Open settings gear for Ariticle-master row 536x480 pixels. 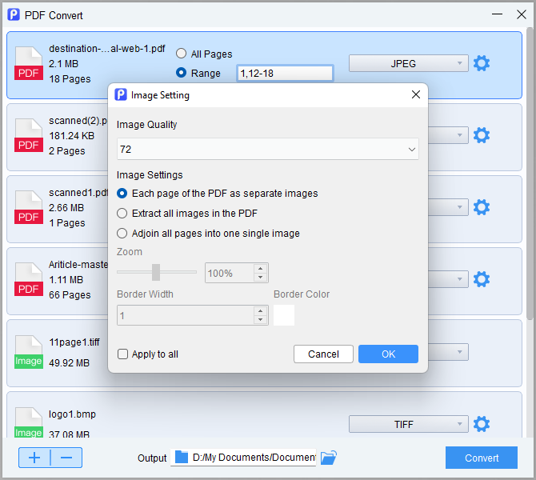tap(482, 279)
